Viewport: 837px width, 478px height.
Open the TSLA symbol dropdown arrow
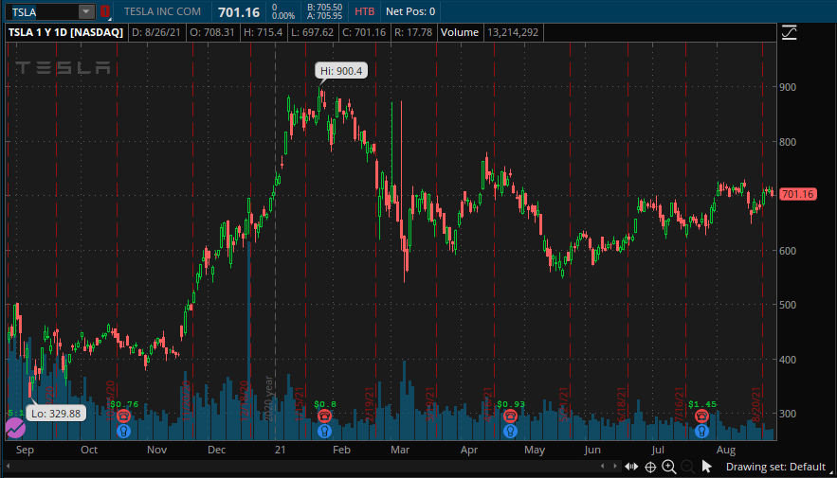pos(86,11)
